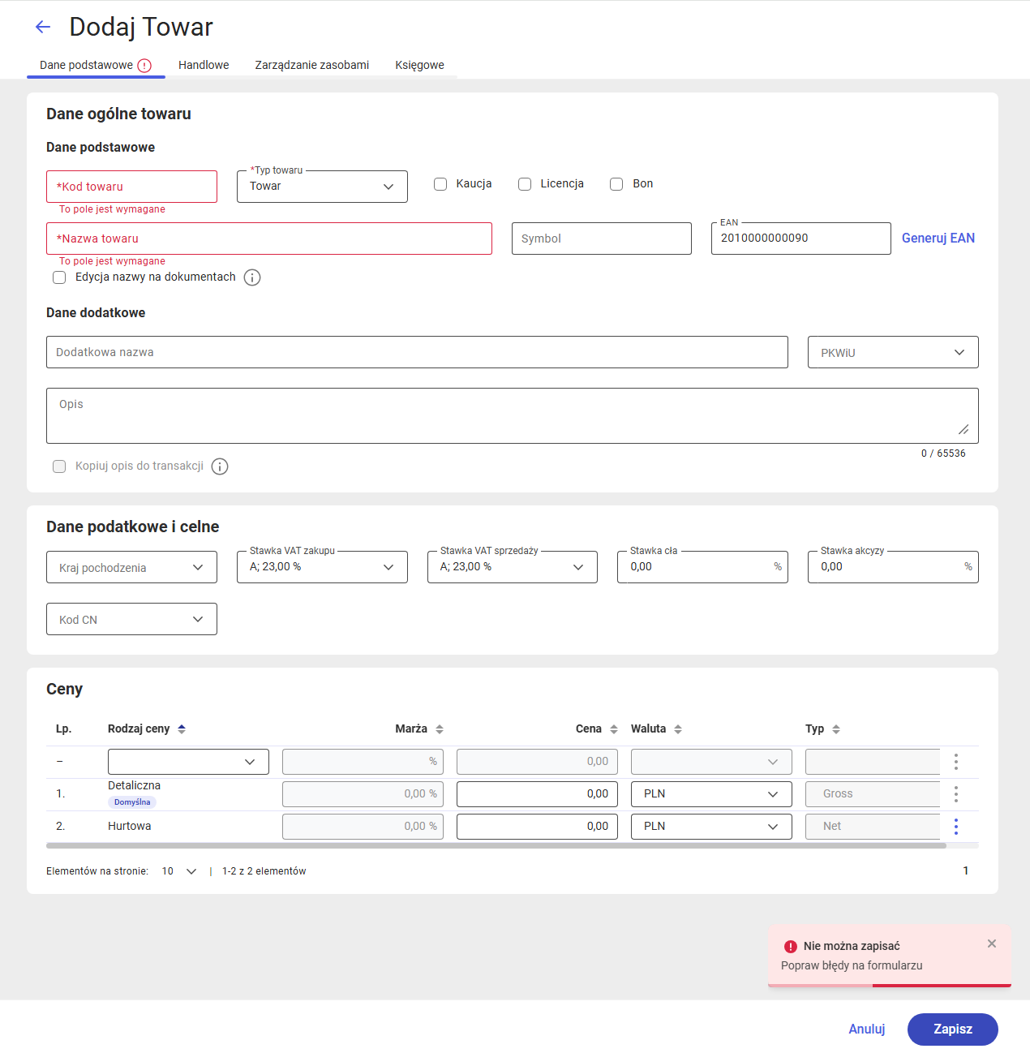The height and width of the screenshot is (1053, 1030).
Task: Click info icon beside Edycja nazwy na dokumentach
Action: [x=252, y=277]
